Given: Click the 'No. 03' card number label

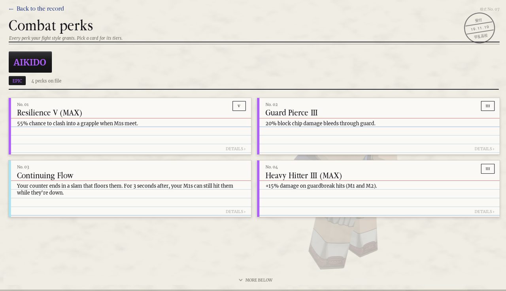Looking at the screenshot, I should [x=23, y=167].
